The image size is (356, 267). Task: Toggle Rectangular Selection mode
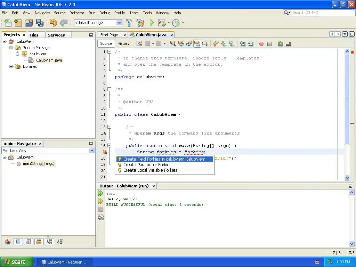(x=205, y=44)
